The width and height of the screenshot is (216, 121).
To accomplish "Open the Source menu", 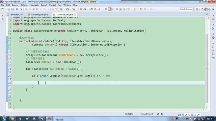I will 15,5.
